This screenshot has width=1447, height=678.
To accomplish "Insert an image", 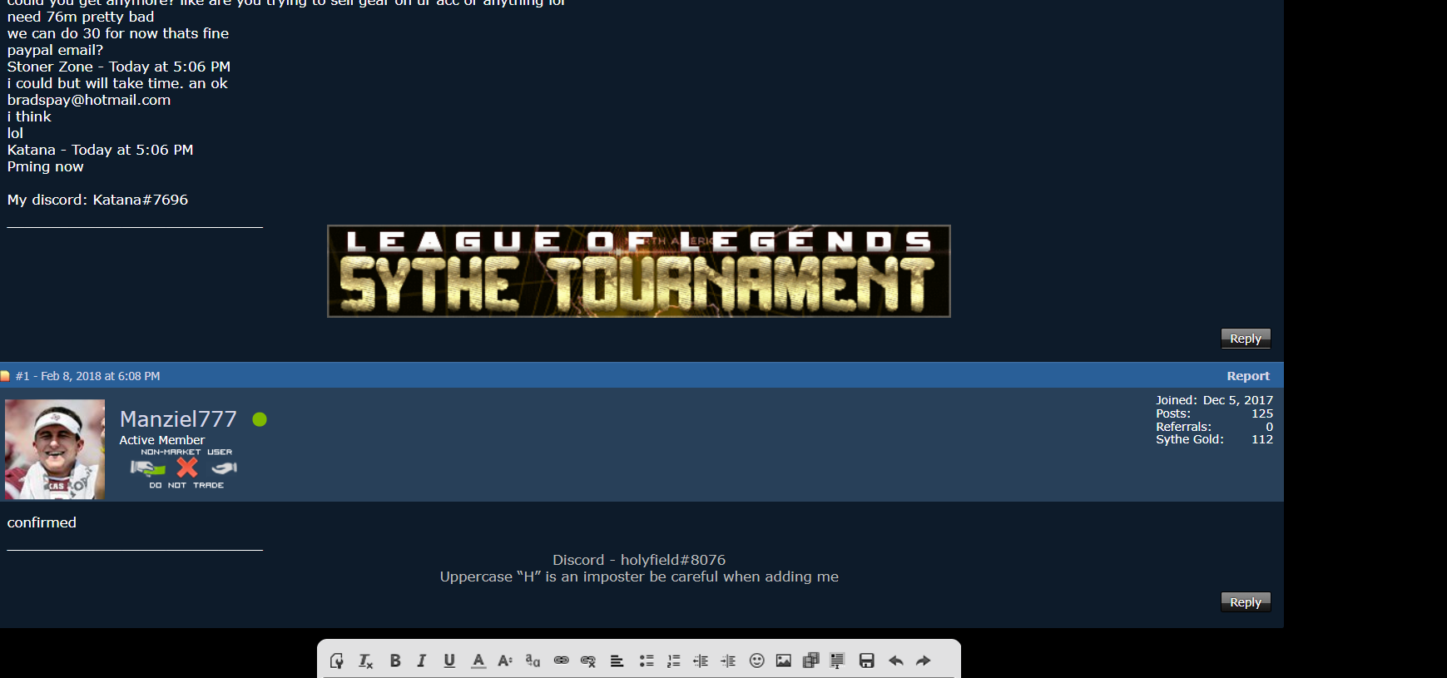I will 784,661.
